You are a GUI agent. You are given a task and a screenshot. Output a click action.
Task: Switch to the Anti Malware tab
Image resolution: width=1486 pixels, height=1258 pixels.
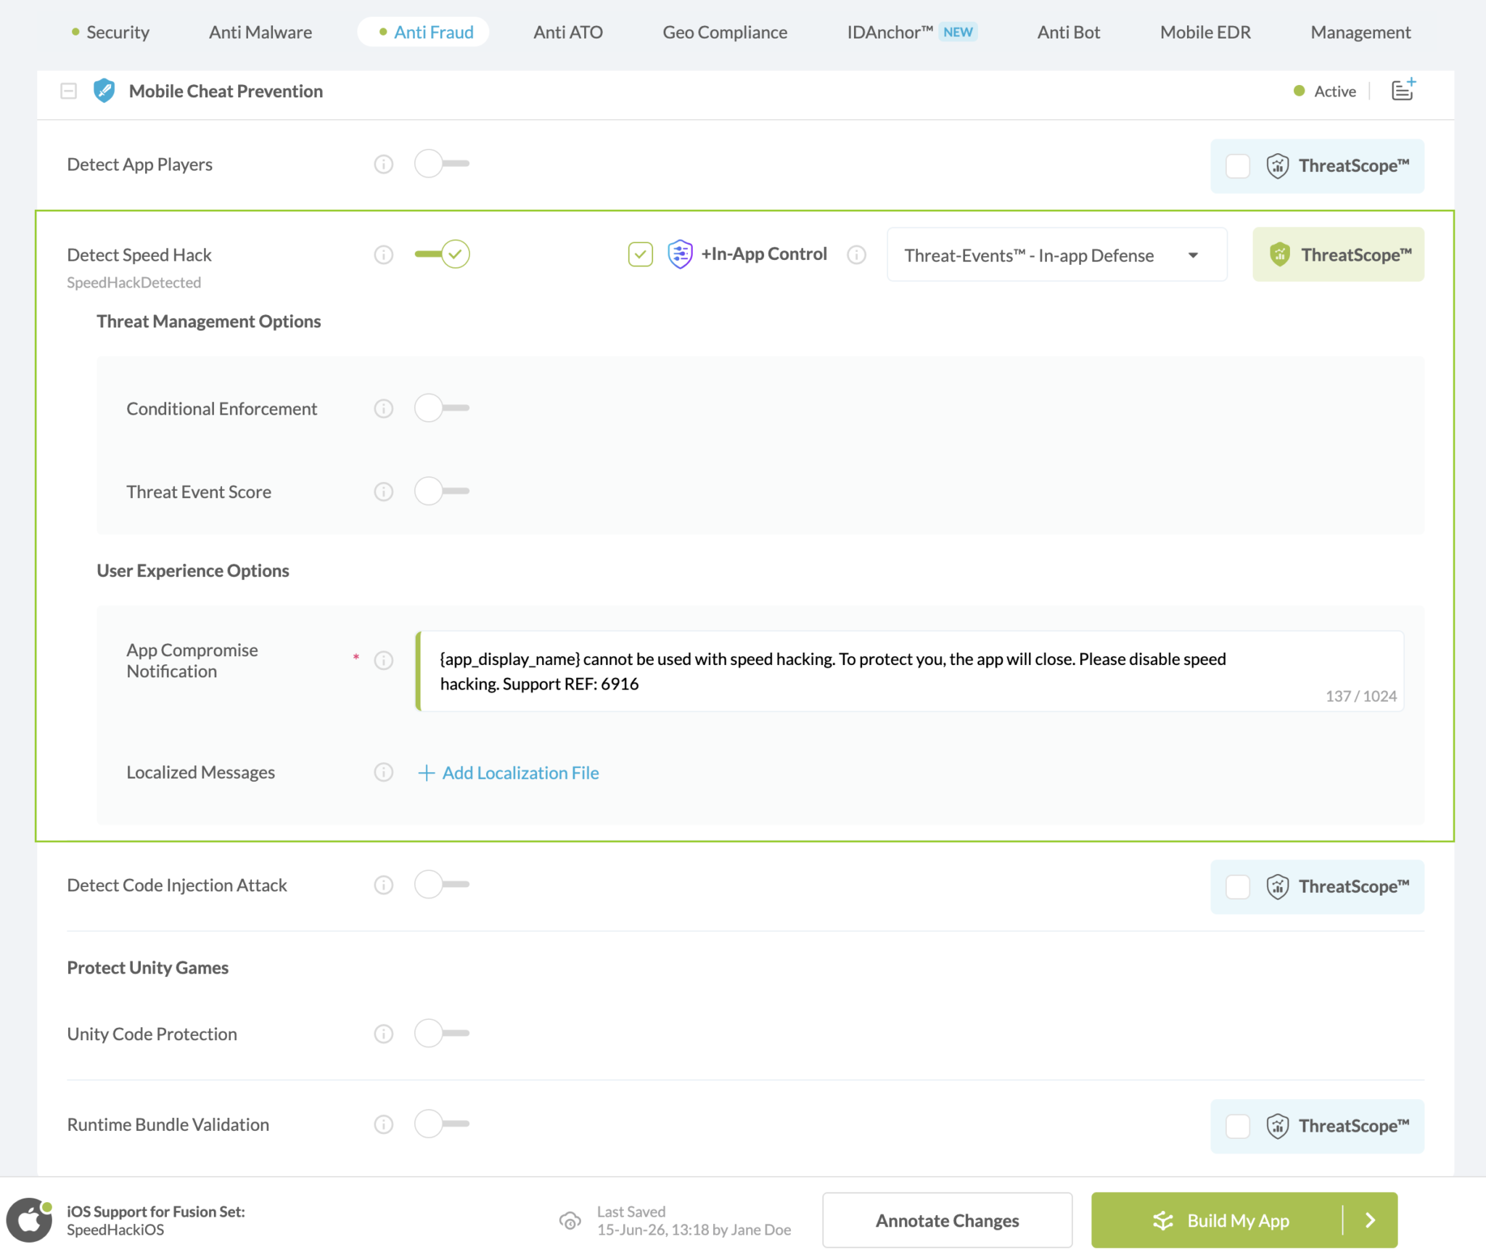260,32
